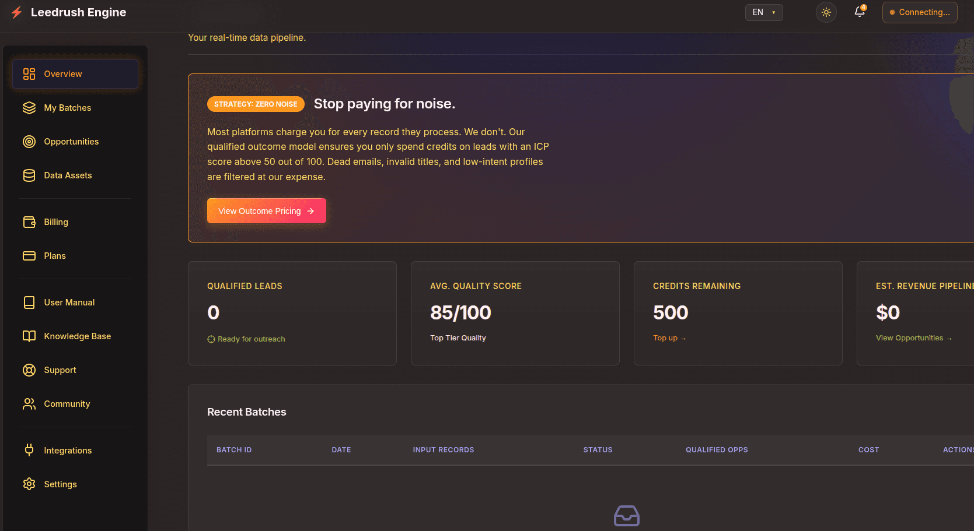Viewport: 974px width, 531px height.
Task: Toggle light theme with the sun icon
Action: [826, 12]
